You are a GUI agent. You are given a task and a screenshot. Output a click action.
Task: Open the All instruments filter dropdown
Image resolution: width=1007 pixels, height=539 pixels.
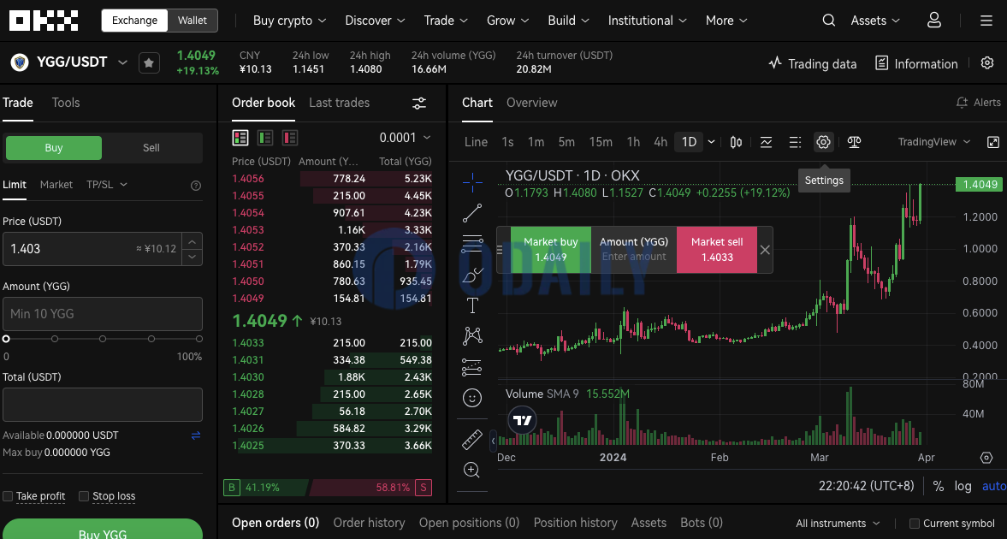[838, 524]
